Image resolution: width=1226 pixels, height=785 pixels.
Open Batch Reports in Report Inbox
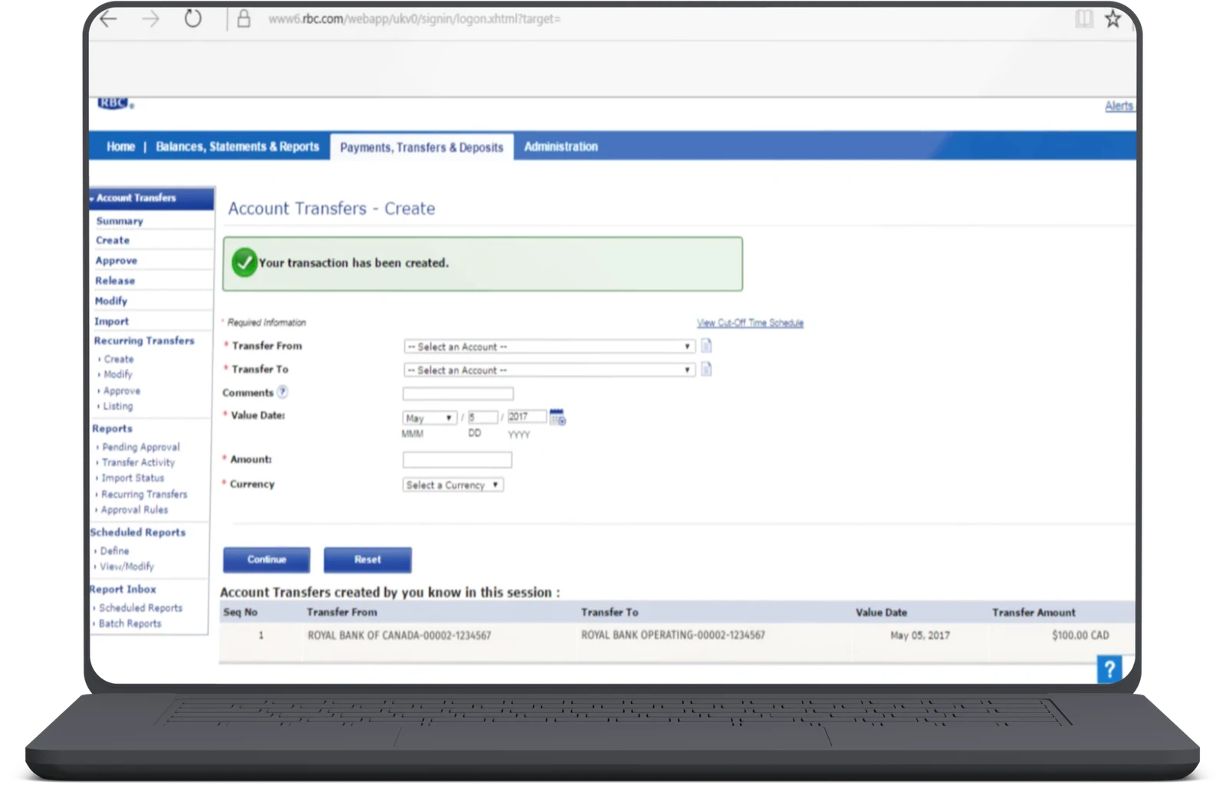coord(130,623)
